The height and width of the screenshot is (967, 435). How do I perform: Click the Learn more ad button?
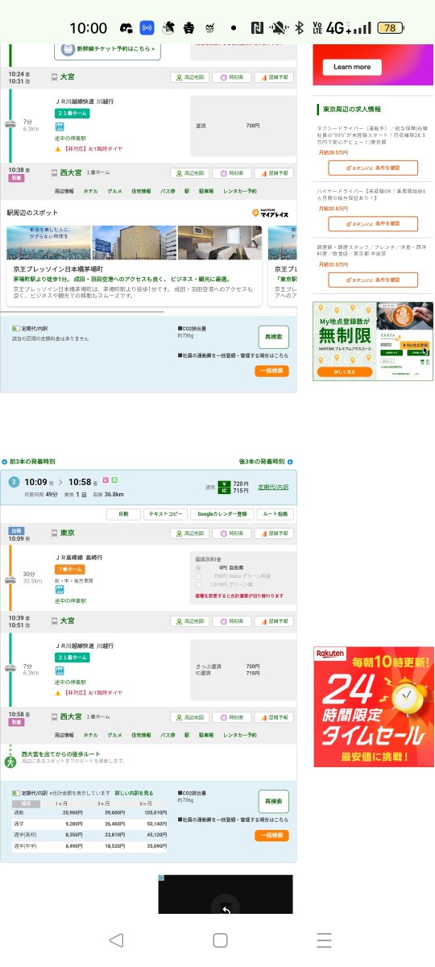coord(351,67)
